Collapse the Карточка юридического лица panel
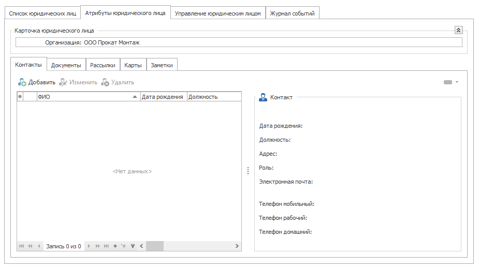 click(x=458, y=30)
